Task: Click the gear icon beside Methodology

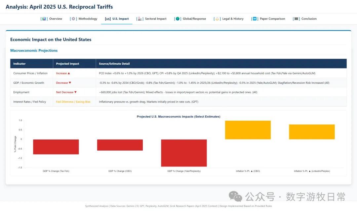Action: point(73,19)
